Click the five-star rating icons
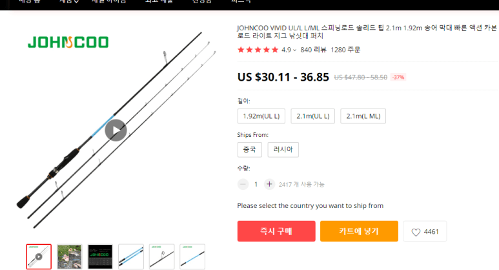This screenshot has width=499, height=270. pos(258,50)
